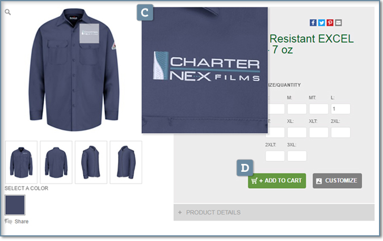Select the navy color swatch
The image size is (383, 241).
coord(15,205)
